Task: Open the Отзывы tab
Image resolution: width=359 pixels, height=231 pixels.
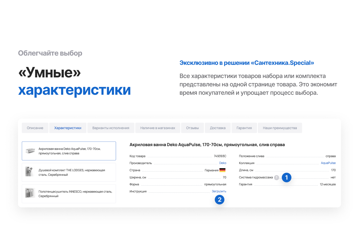Action: click(192, 128)
